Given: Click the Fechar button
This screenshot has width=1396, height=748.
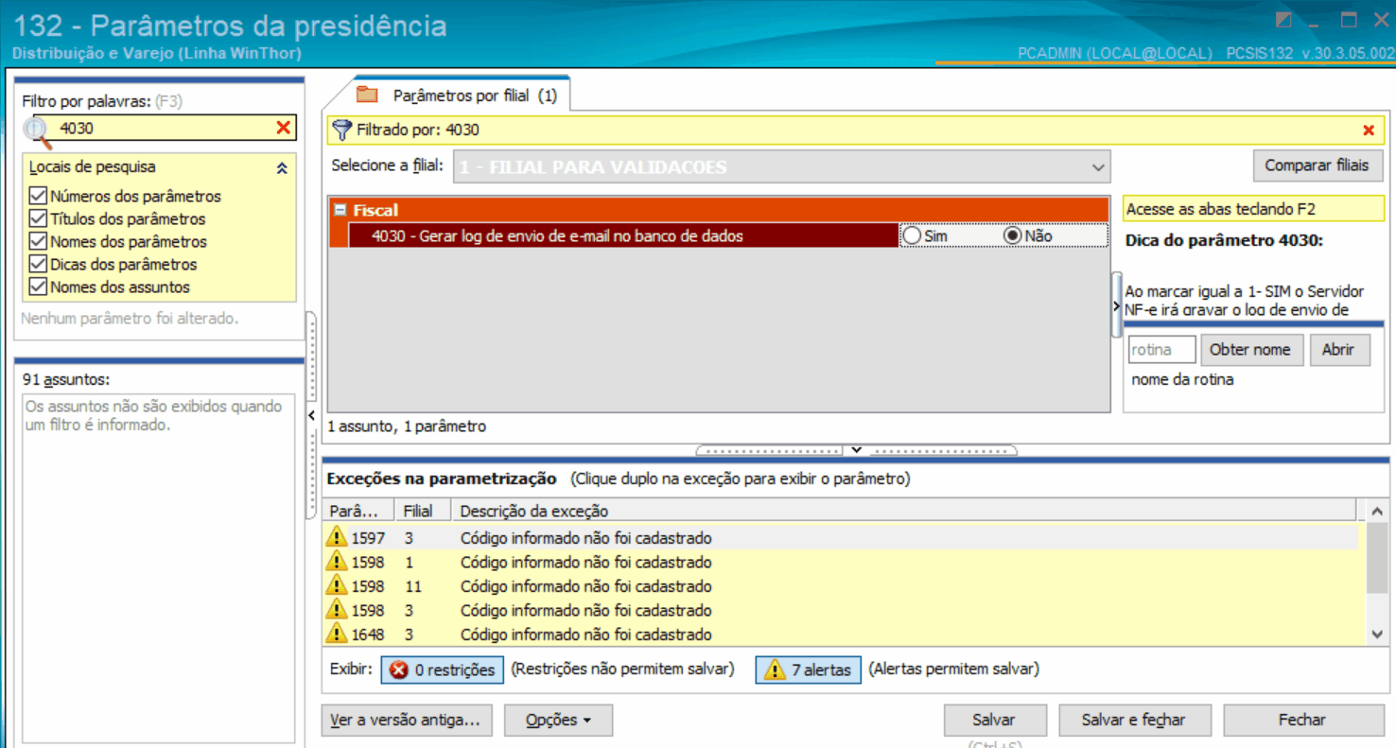Looking at the screenshot, I should tap(1302, 721).
